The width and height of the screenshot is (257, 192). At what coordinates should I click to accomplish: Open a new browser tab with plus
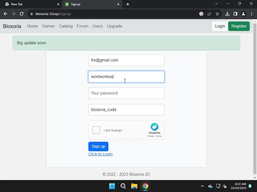click(128, 4)
